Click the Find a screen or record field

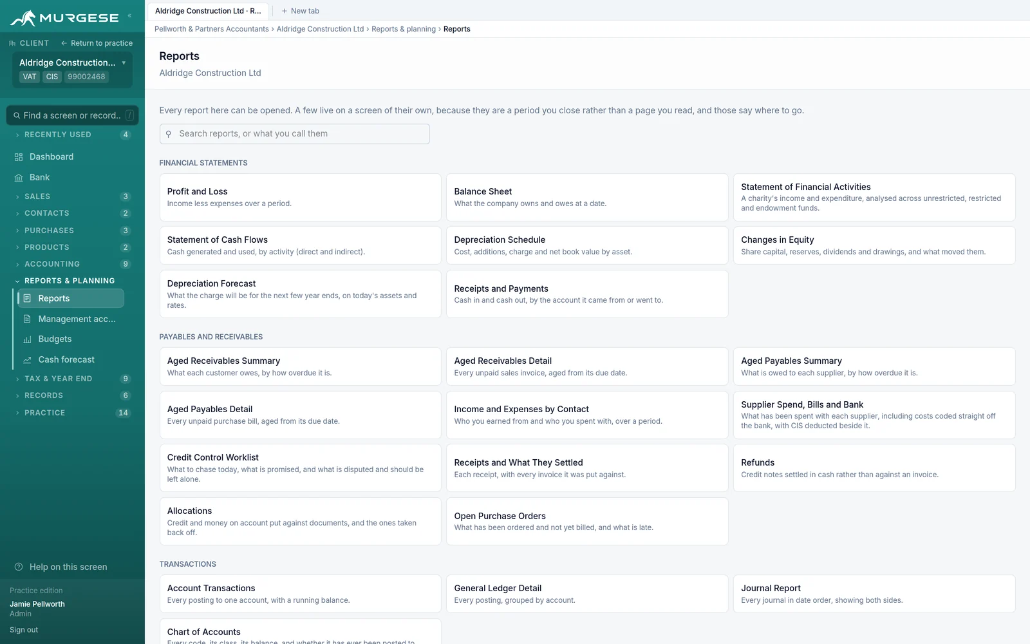pyautogui.click(x=73, y=116)
